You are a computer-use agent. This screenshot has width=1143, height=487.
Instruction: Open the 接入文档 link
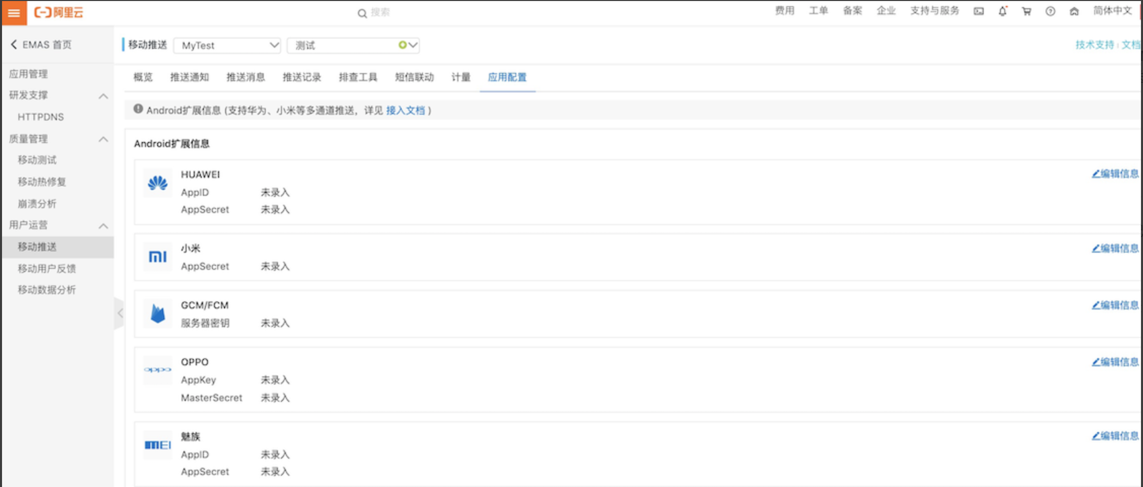pyautogui.click(x=406, y=110)
